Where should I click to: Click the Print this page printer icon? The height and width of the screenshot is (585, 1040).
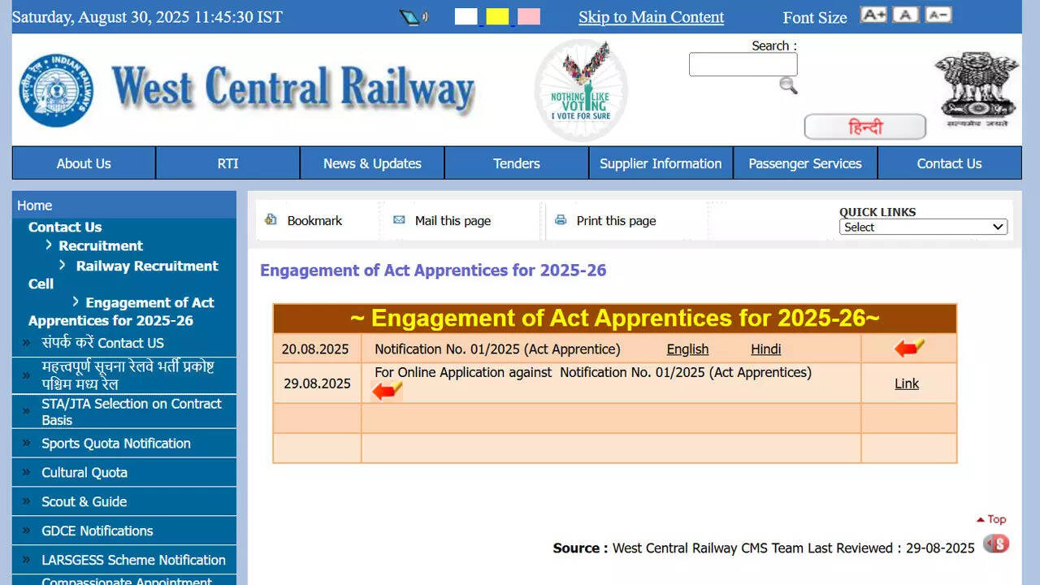tap(561, 220)
